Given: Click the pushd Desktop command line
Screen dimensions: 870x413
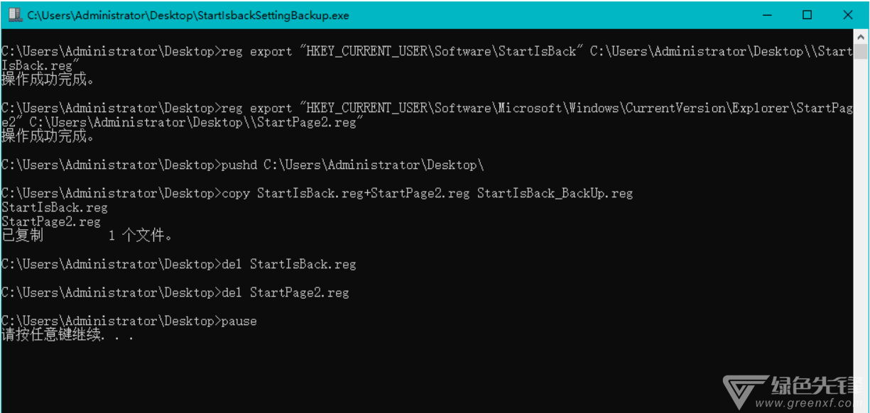Looking at the screenshot, I should (243, 165).
